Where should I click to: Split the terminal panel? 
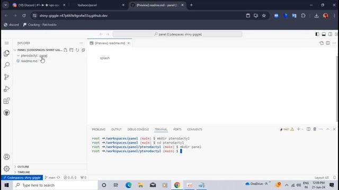[308, 129]
